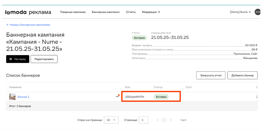Image resolution: width=265 pixels, height=131 pixels.
Task: Click the AM user avatar
Action: coord(258,12)
